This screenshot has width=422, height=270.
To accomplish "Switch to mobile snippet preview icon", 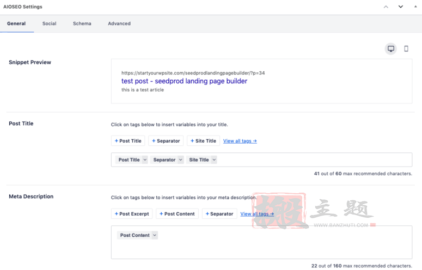I will (406, 48).
